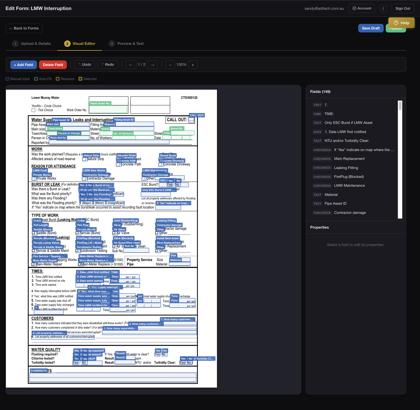Select the '7.' text field in list

click(x=353, y=105)
